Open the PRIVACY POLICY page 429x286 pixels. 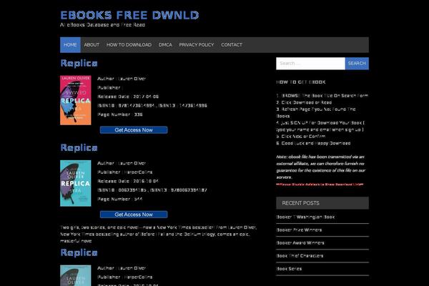(x=197, y=44)
